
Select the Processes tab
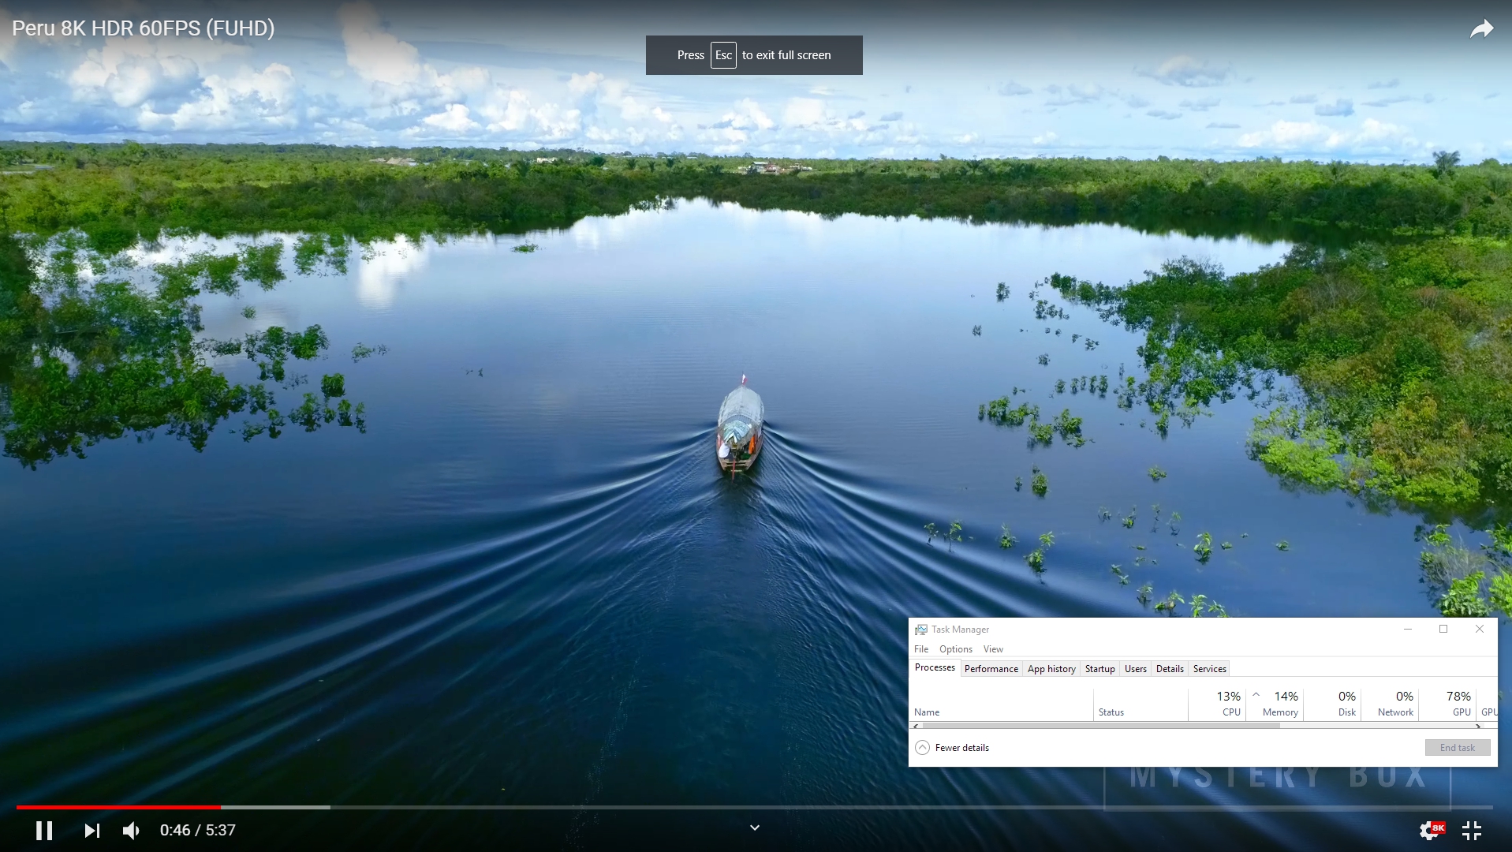point(935,667)
